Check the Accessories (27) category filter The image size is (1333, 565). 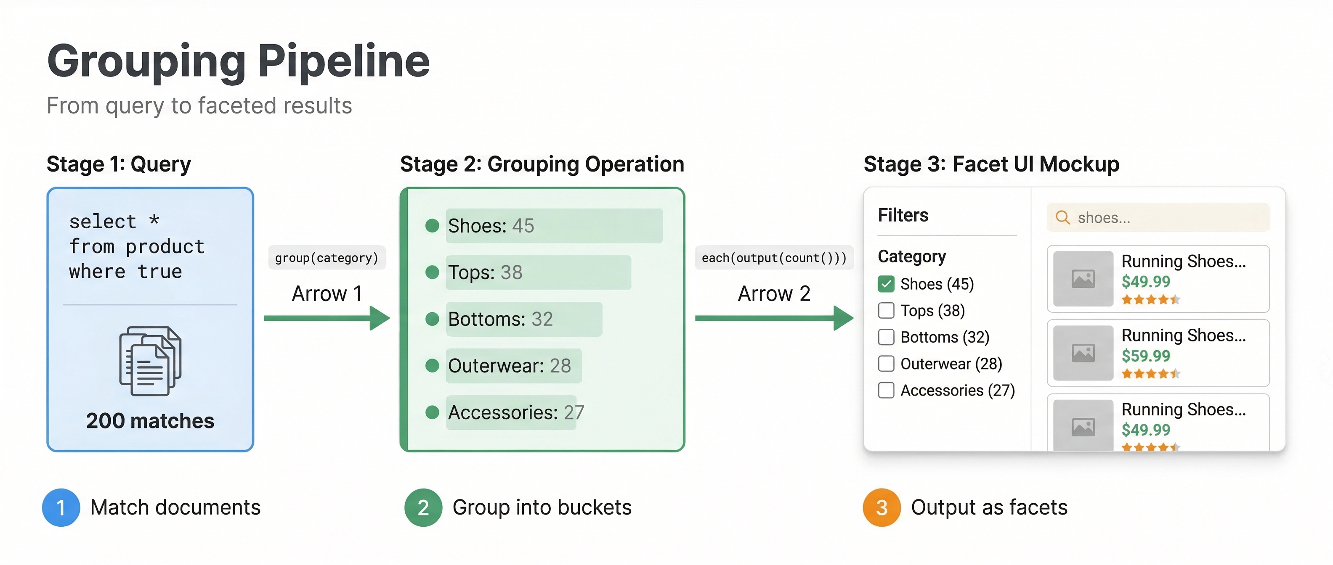(886, 390)
